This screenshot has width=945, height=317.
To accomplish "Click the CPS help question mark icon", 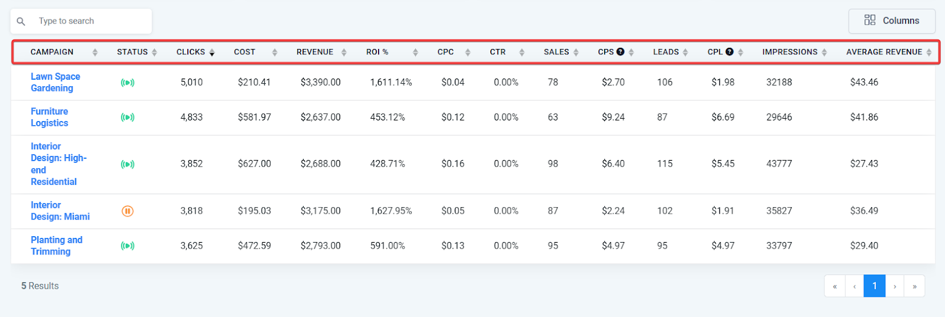I will point(620,52).
